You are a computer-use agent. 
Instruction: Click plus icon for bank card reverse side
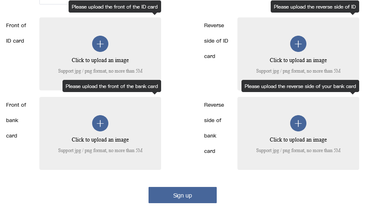tap(298, 123)
